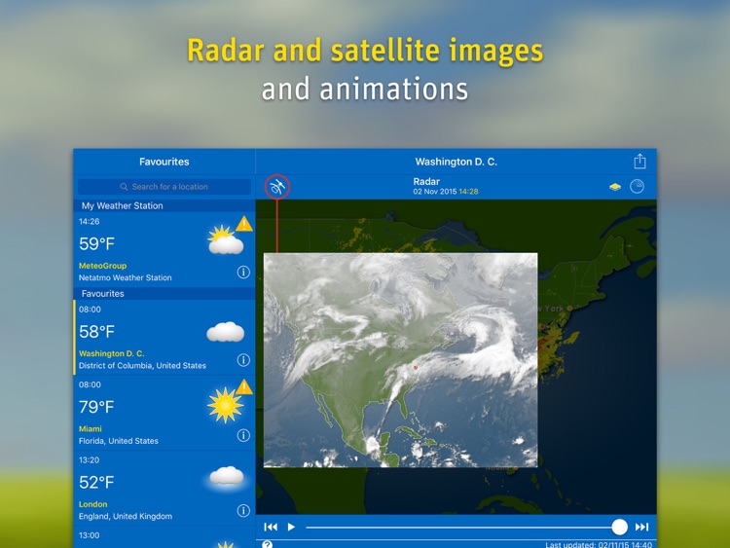The image size is (730, 548).
Task: Click the Favourites section header above 58°F
Action: (164, 293)
